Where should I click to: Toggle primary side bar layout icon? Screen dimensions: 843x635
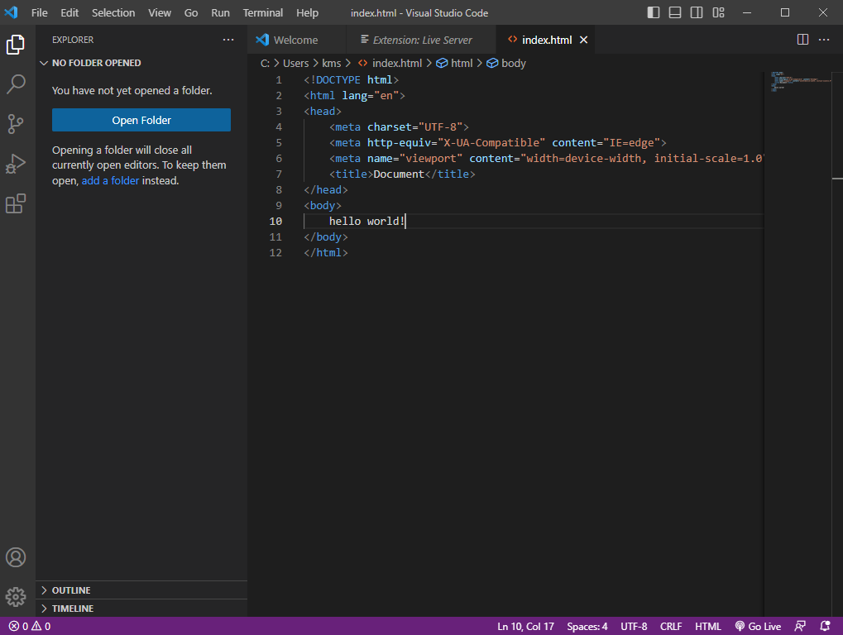tap(654, 12)
